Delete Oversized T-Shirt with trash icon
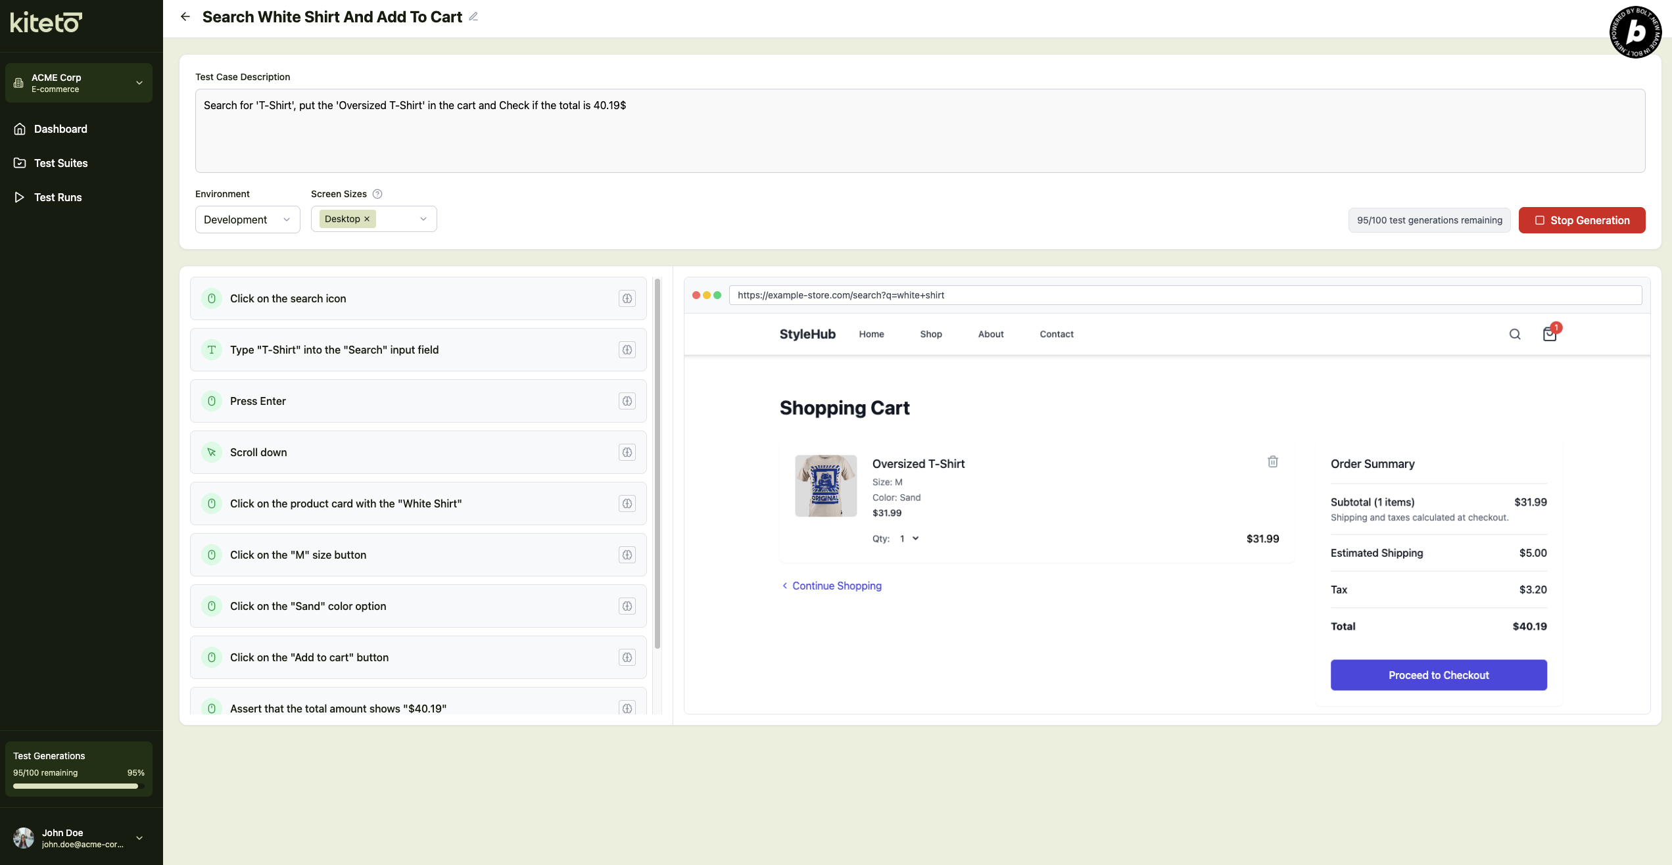Screen dimensions: 1672x865 (x=1273, y=461)
